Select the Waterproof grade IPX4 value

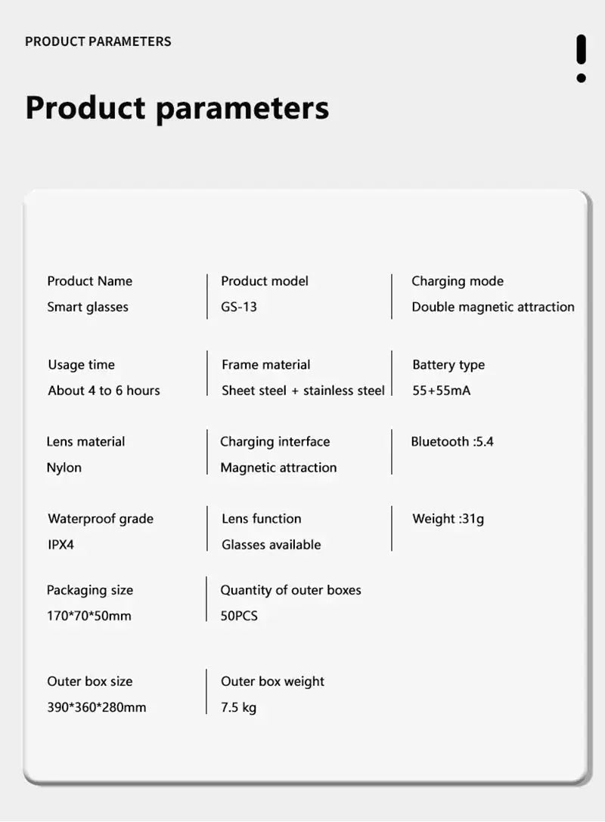tap(60, 545)
